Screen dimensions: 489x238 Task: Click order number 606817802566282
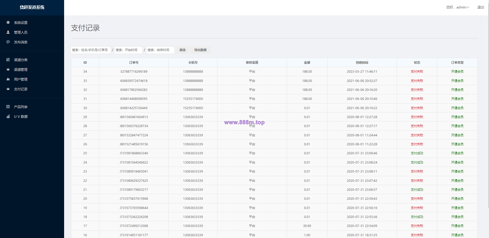(134, 90)
